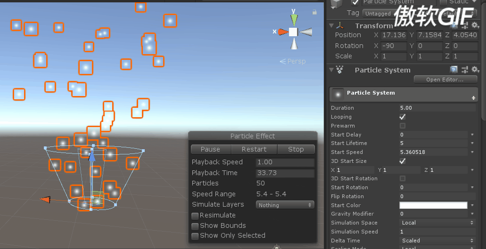Viewport: 486px width, 249px height.
Task: Open the Start Lifetime mode arrow
Action: click(472, 143)
